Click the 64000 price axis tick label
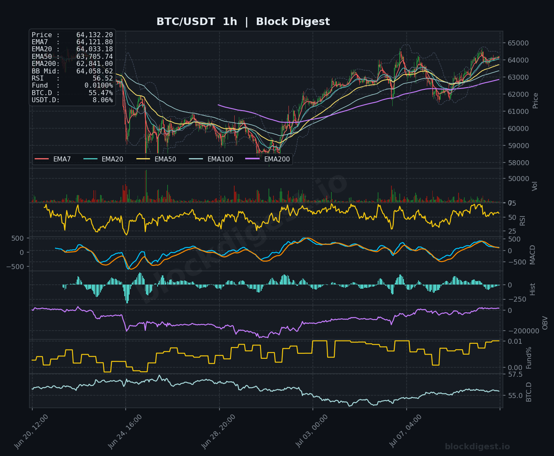The image size is (554, 456). [x=518, y=60]
